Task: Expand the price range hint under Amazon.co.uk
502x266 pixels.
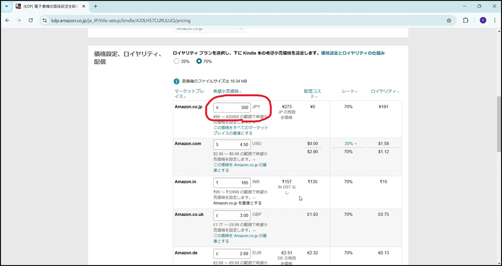Action: point(254,230)
